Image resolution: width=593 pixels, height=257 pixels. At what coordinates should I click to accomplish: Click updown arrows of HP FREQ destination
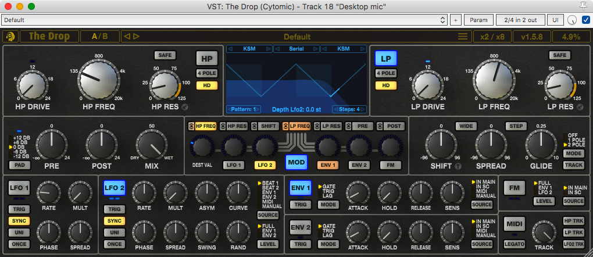coord(191,126)
